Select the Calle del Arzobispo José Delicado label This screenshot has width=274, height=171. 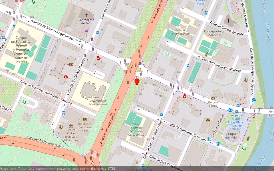251,72
